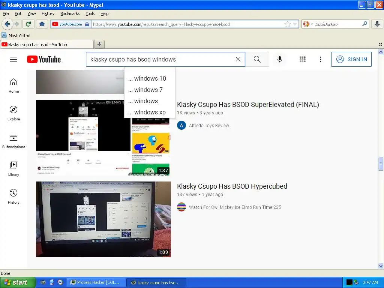Choose the '... windows 7' suggestion
This screenshot has height=288, width=384.
(x=150, y=90)
